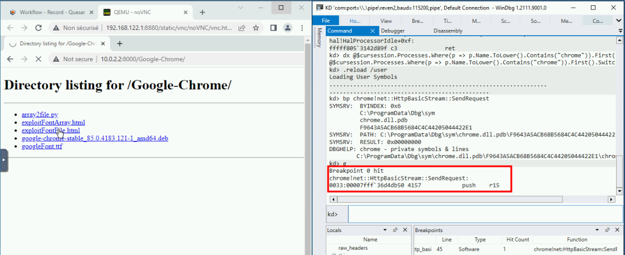Open the exploitFontFile.html link

point(51,130)
